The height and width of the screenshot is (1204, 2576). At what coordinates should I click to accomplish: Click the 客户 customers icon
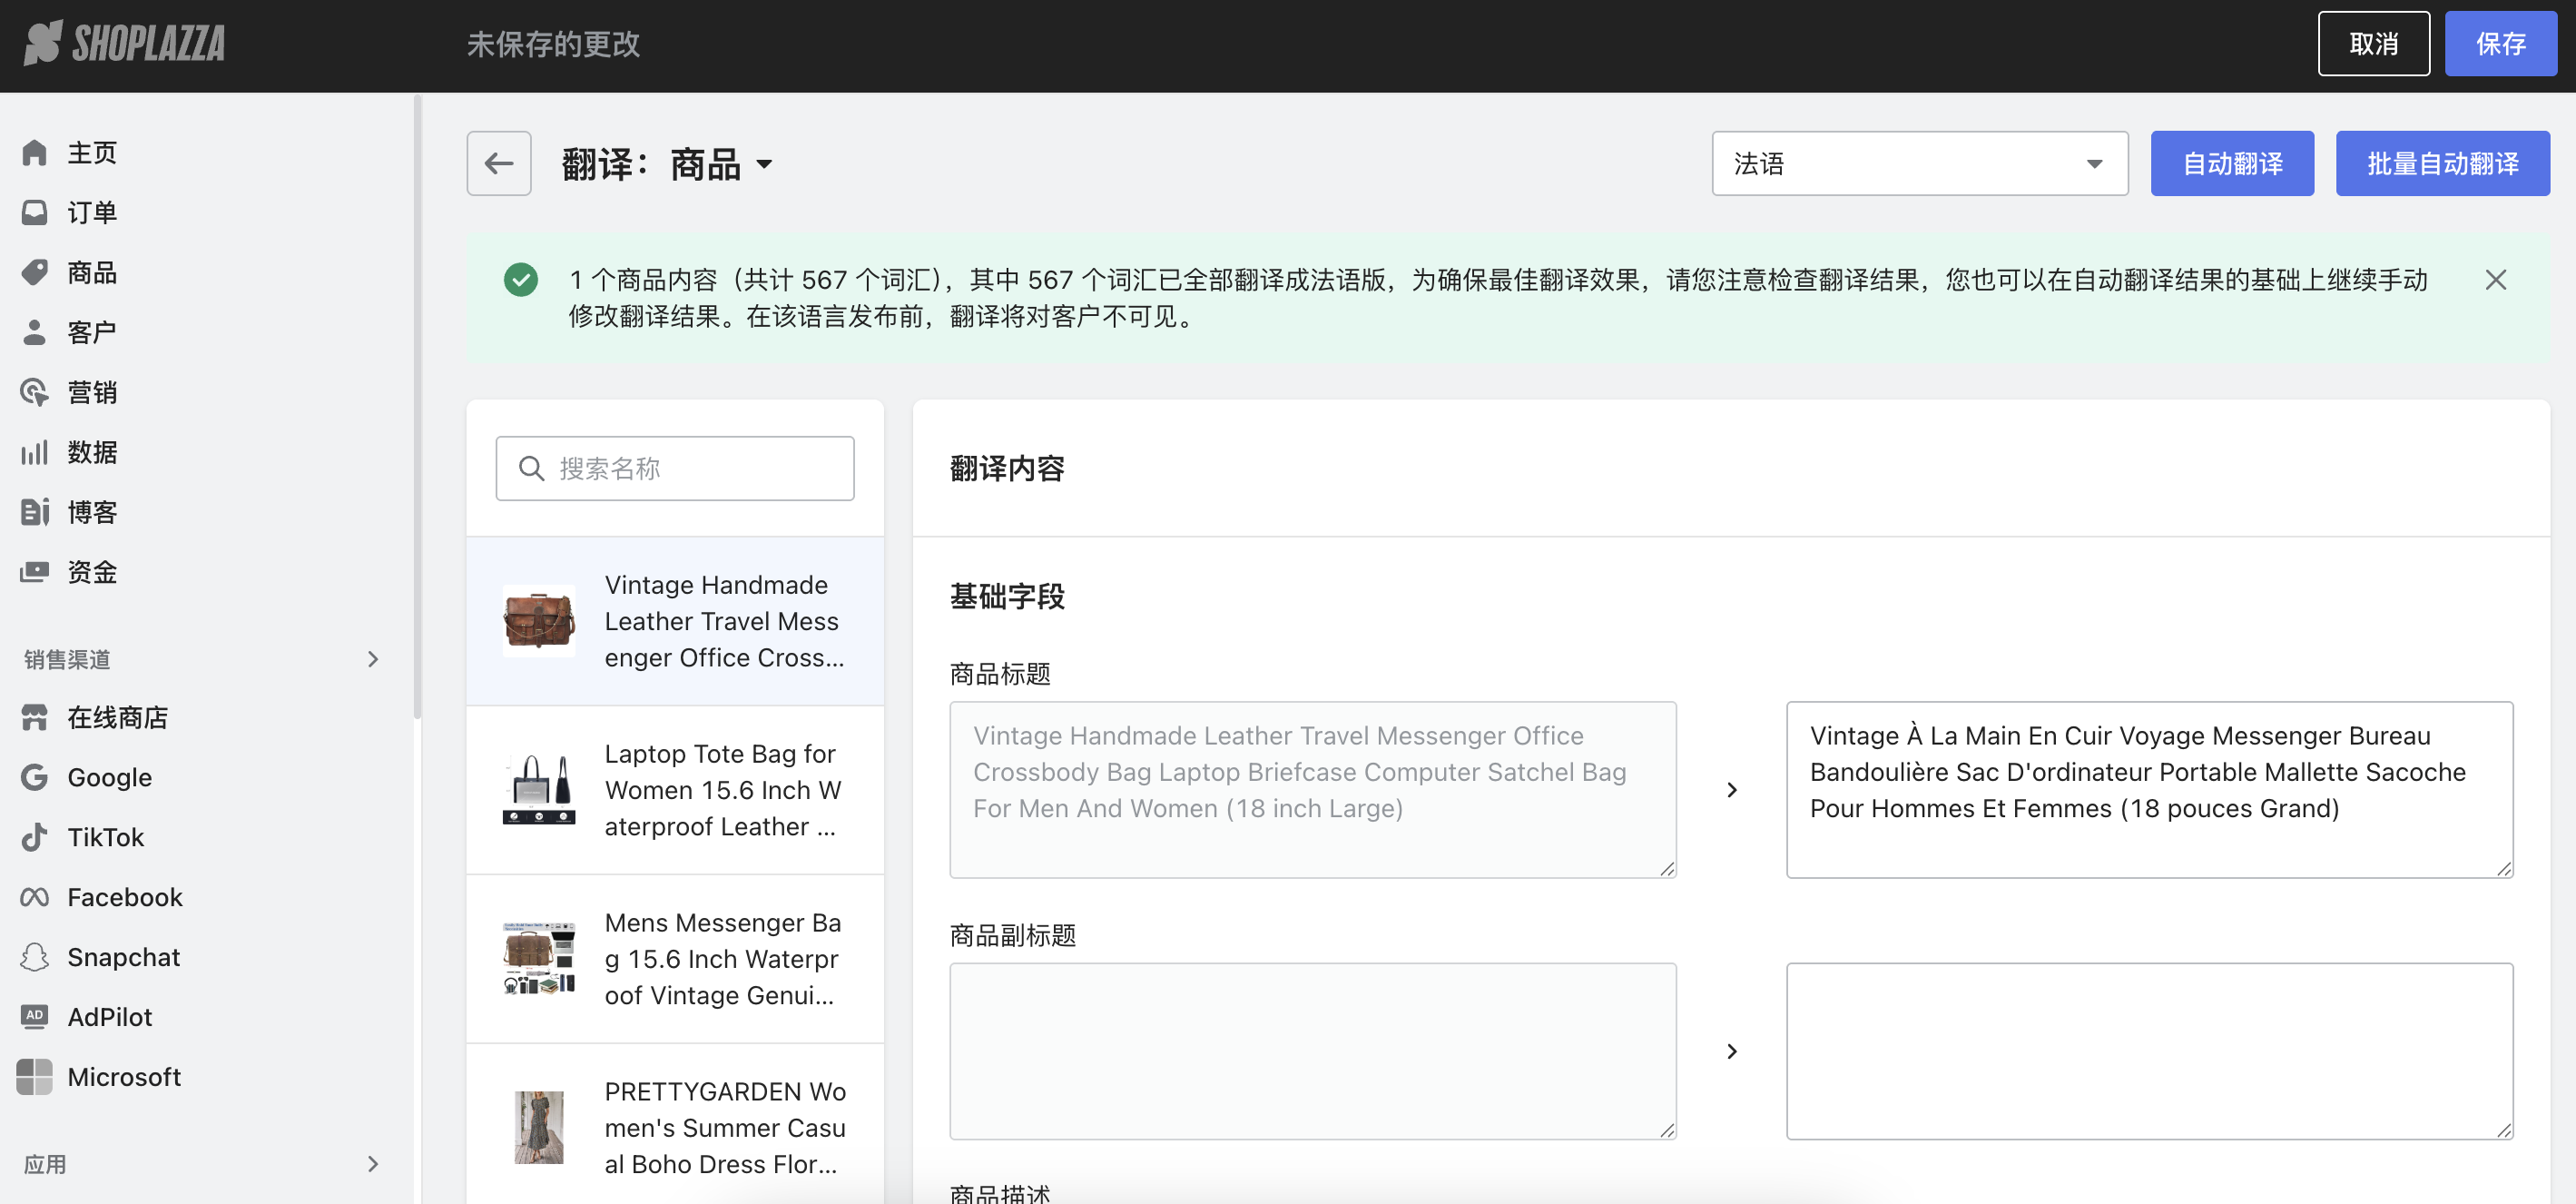(x=35, y=331)
